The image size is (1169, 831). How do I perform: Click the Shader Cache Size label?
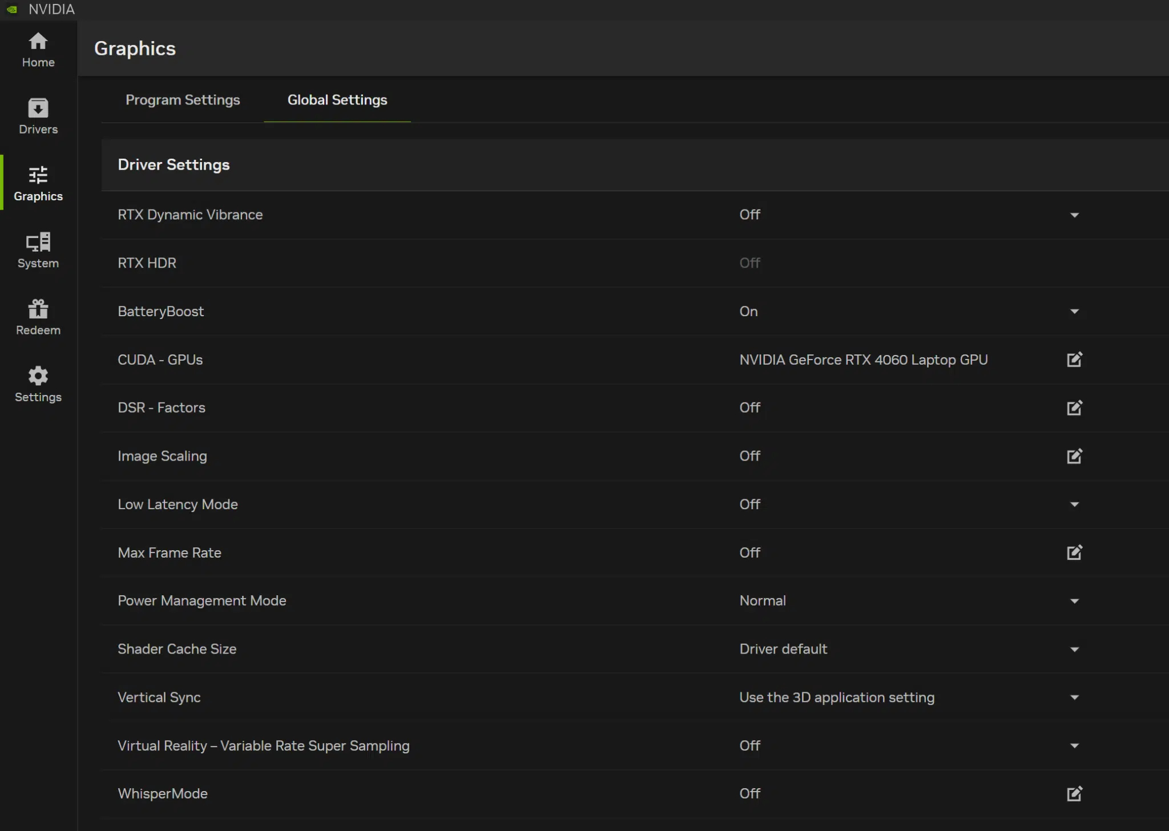click(x=177, y=649)
